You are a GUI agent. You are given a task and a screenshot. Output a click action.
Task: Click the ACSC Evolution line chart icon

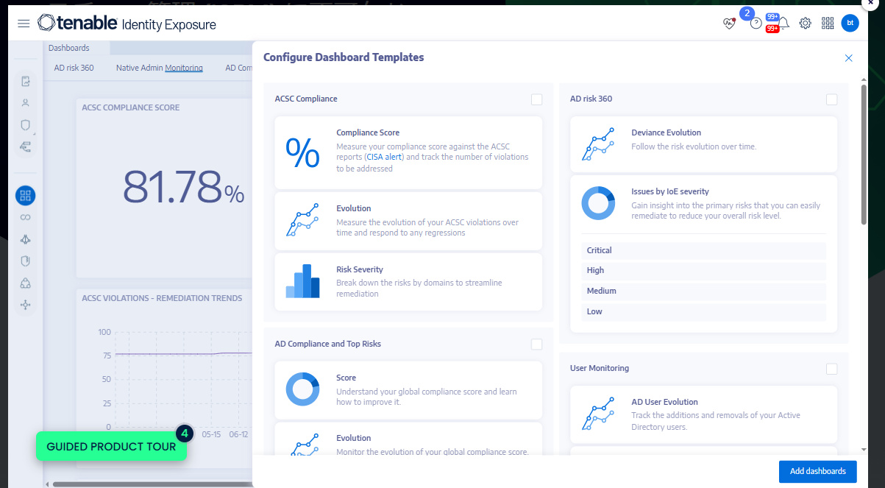click(x=302, y=219)
